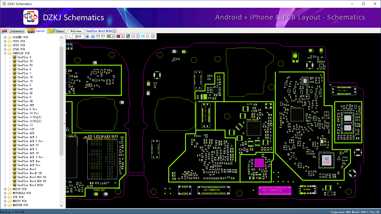Select the highlighted 45 GND chip pad

327,160
